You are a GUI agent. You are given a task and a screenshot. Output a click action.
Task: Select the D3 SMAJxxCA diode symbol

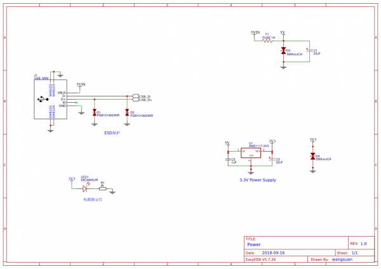[284, 51]
